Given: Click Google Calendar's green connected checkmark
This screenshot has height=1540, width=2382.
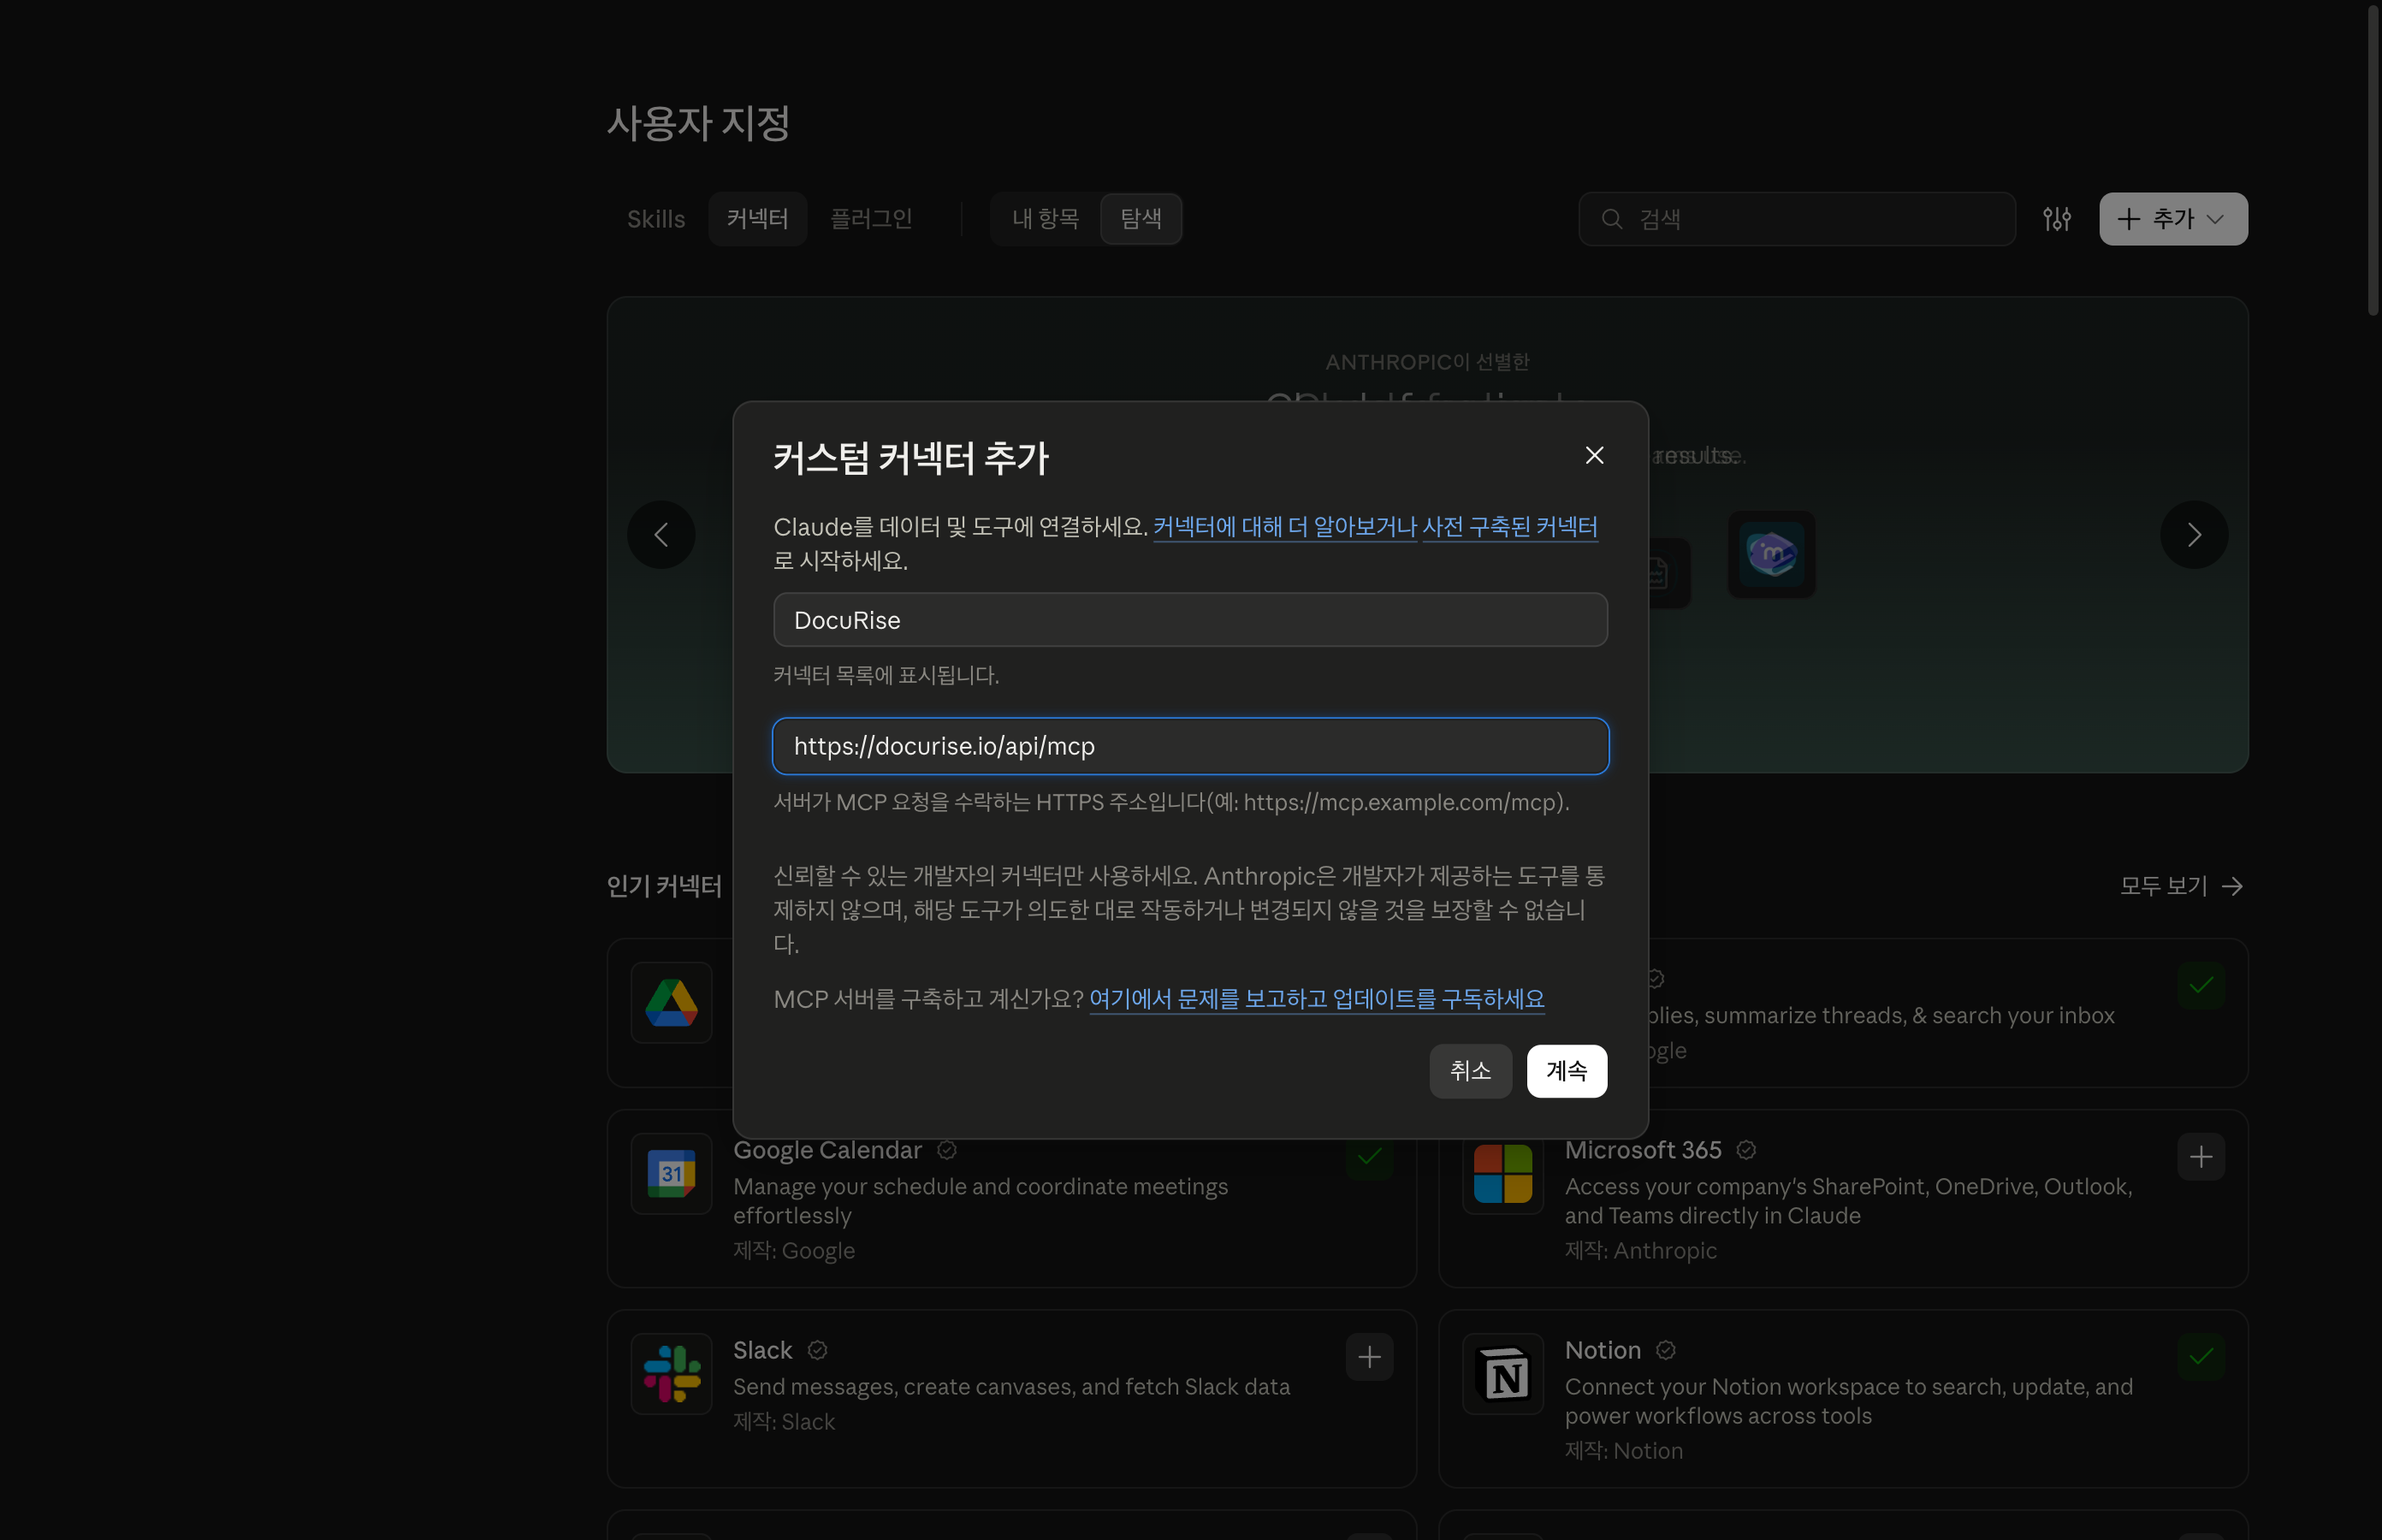Looking at the screenshot, I should point(1369,1157).
